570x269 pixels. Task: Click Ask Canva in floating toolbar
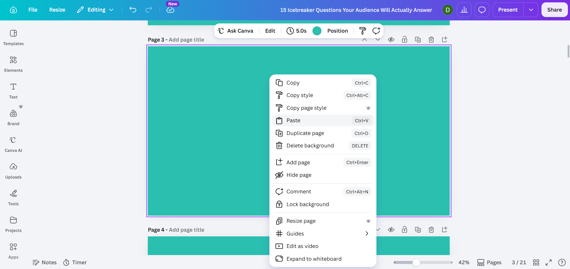[x=235, y=31]
